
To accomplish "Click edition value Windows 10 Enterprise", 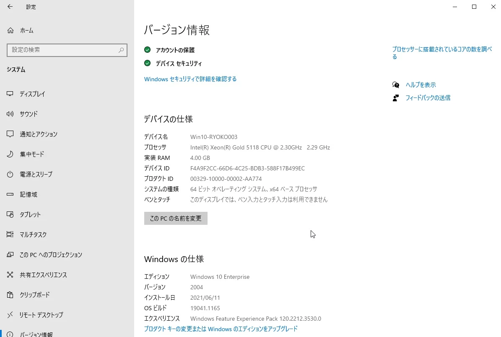I will tap(220, 277).
